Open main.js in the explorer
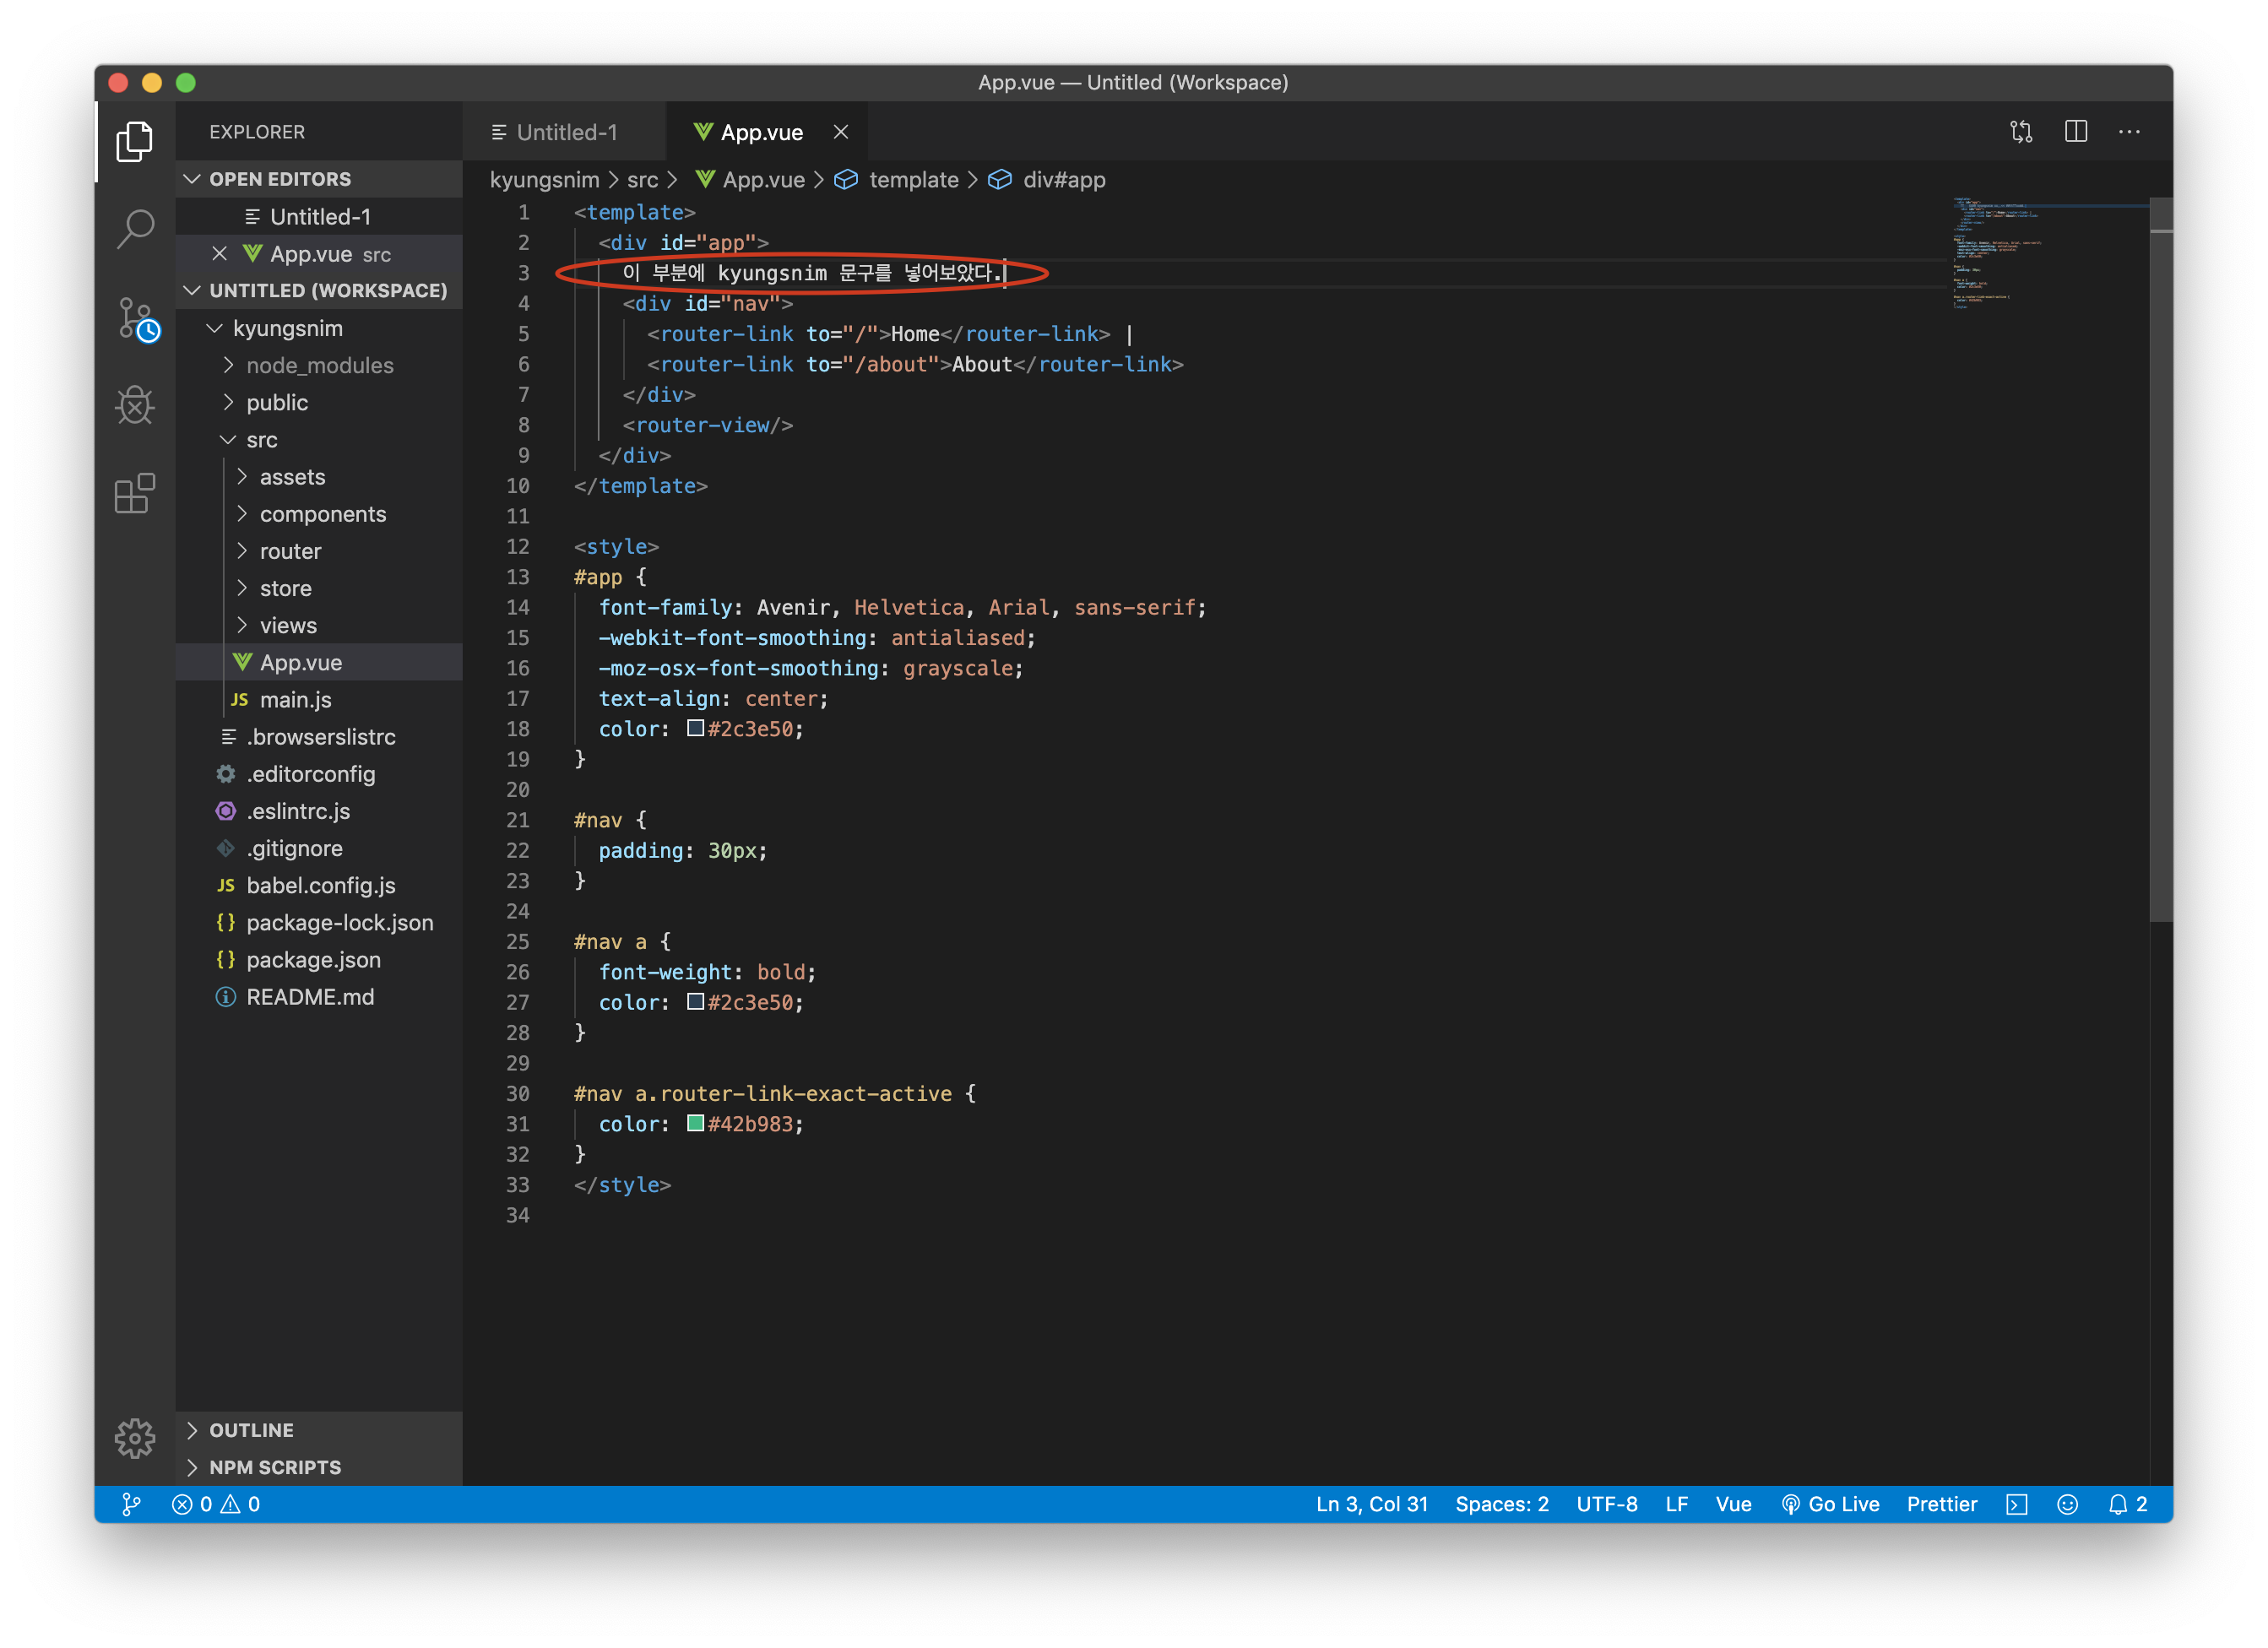Image resolution: width=2268 pixels, height=1648 pixels. click(x=295, y=700)
